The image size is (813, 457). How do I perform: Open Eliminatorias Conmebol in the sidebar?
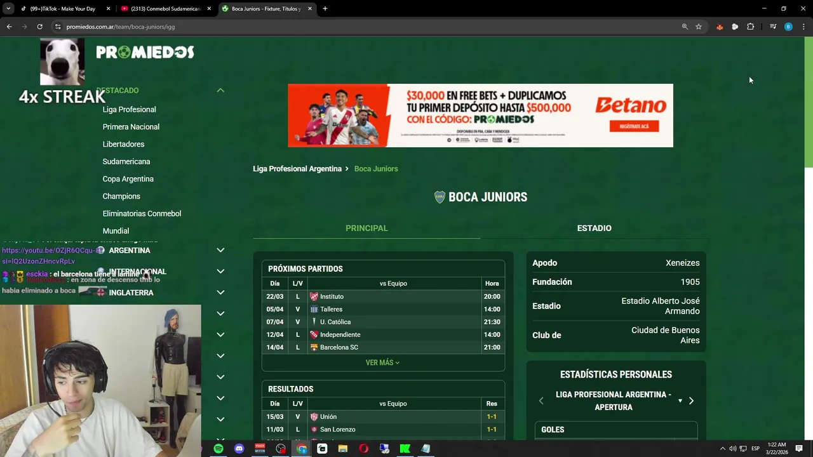coord(142,214)
